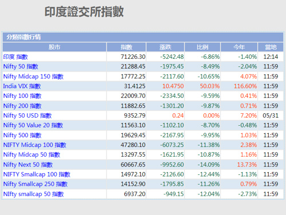
Task: Open the Nifty 200 指數 link
Action: 22,106
